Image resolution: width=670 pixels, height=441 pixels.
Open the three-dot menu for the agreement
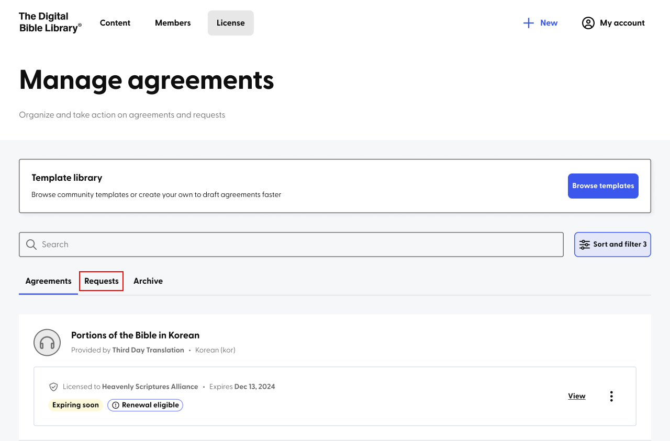pos(611,396)
